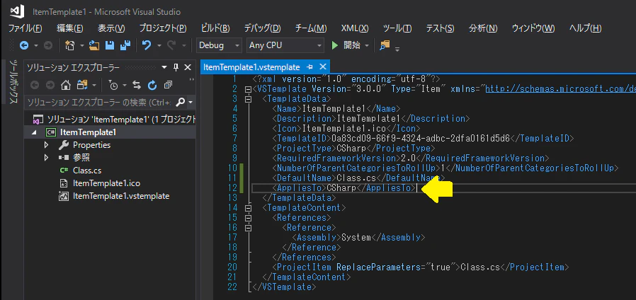Open the XML(X) menu
This screenshot has height=300, width=636.
(x=355, y=28)
